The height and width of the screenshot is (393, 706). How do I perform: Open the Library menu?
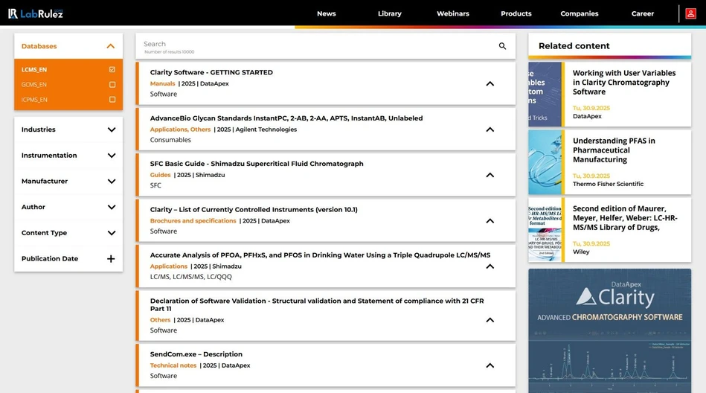tap(389, 13)
